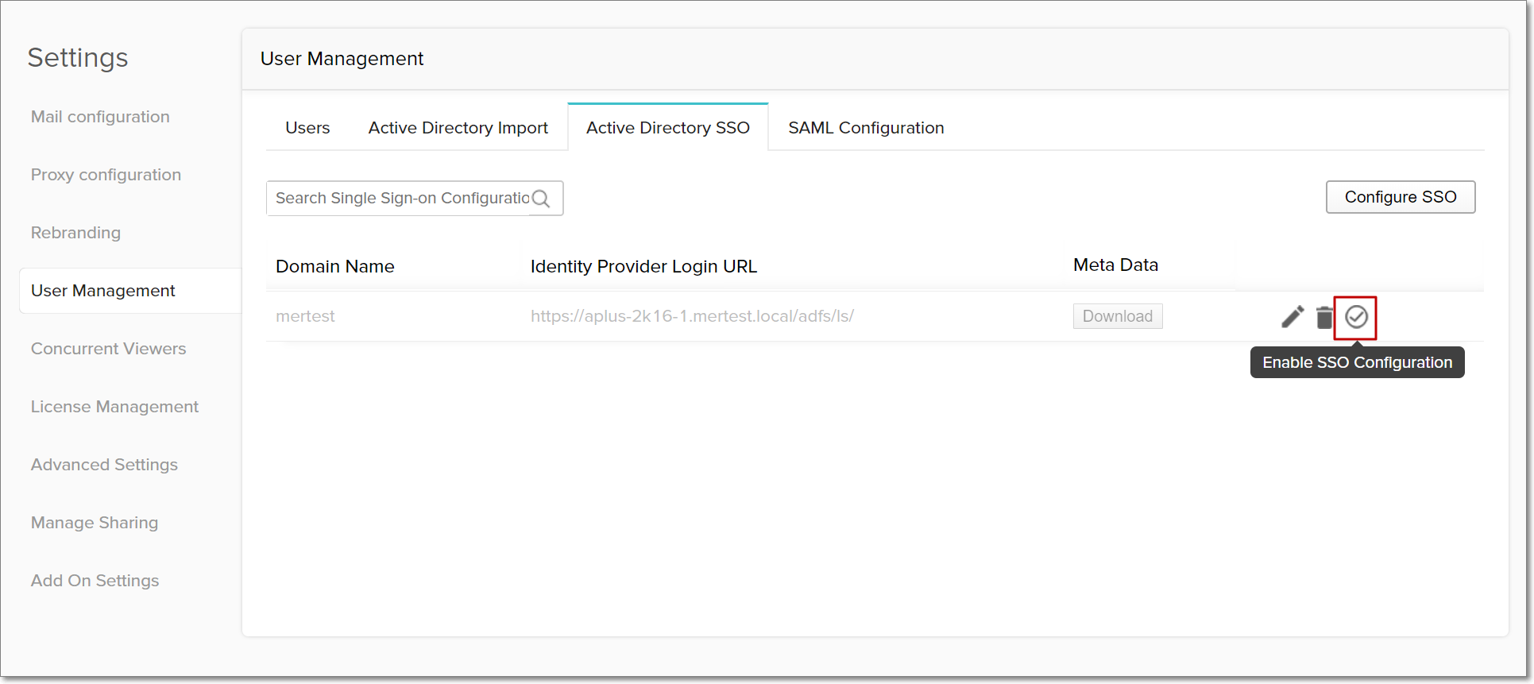
Task: Open the SAML Configuration tab
Action: (x=866, y=128)
